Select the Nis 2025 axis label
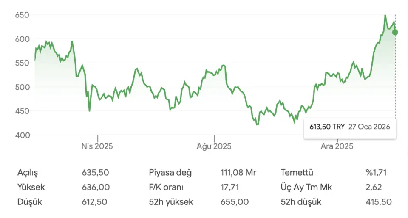The height and width of the screenshot is (218, 408). click(x=97, y=146)
